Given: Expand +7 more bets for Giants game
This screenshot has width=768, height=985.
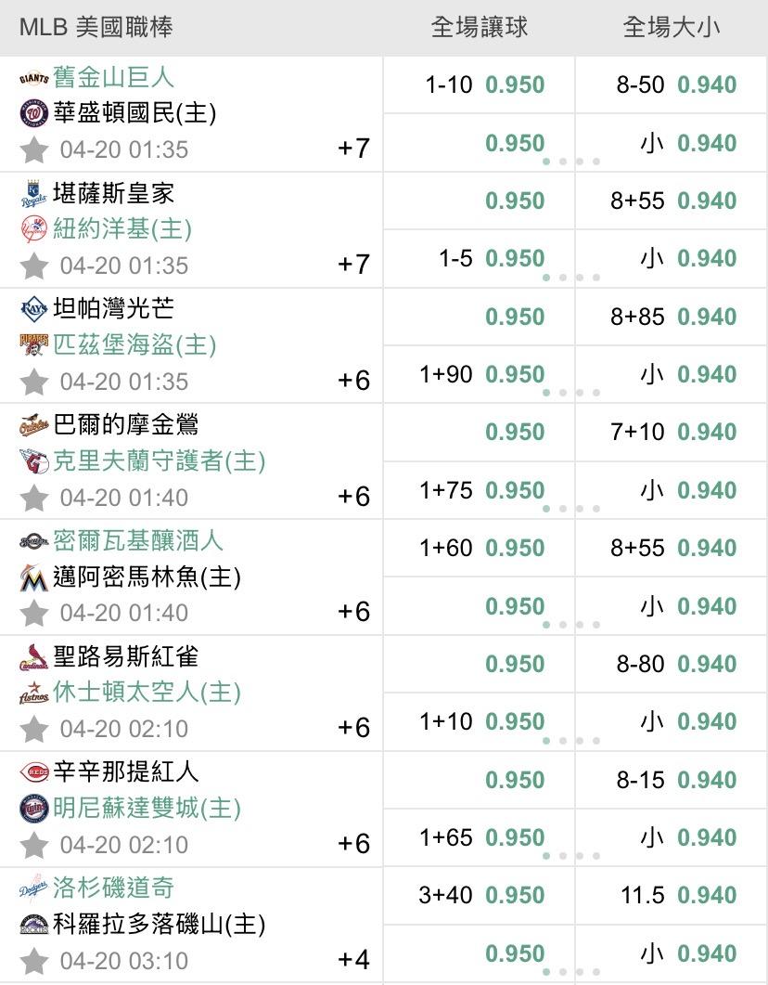Looking at the screenshot, I should click(x=354, y=149).
